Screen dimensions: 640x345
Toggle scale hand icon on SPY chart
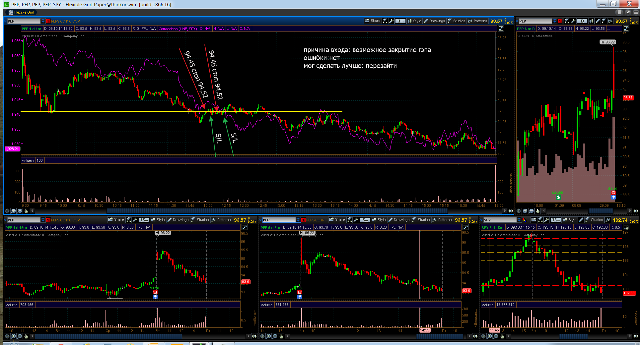626,227
